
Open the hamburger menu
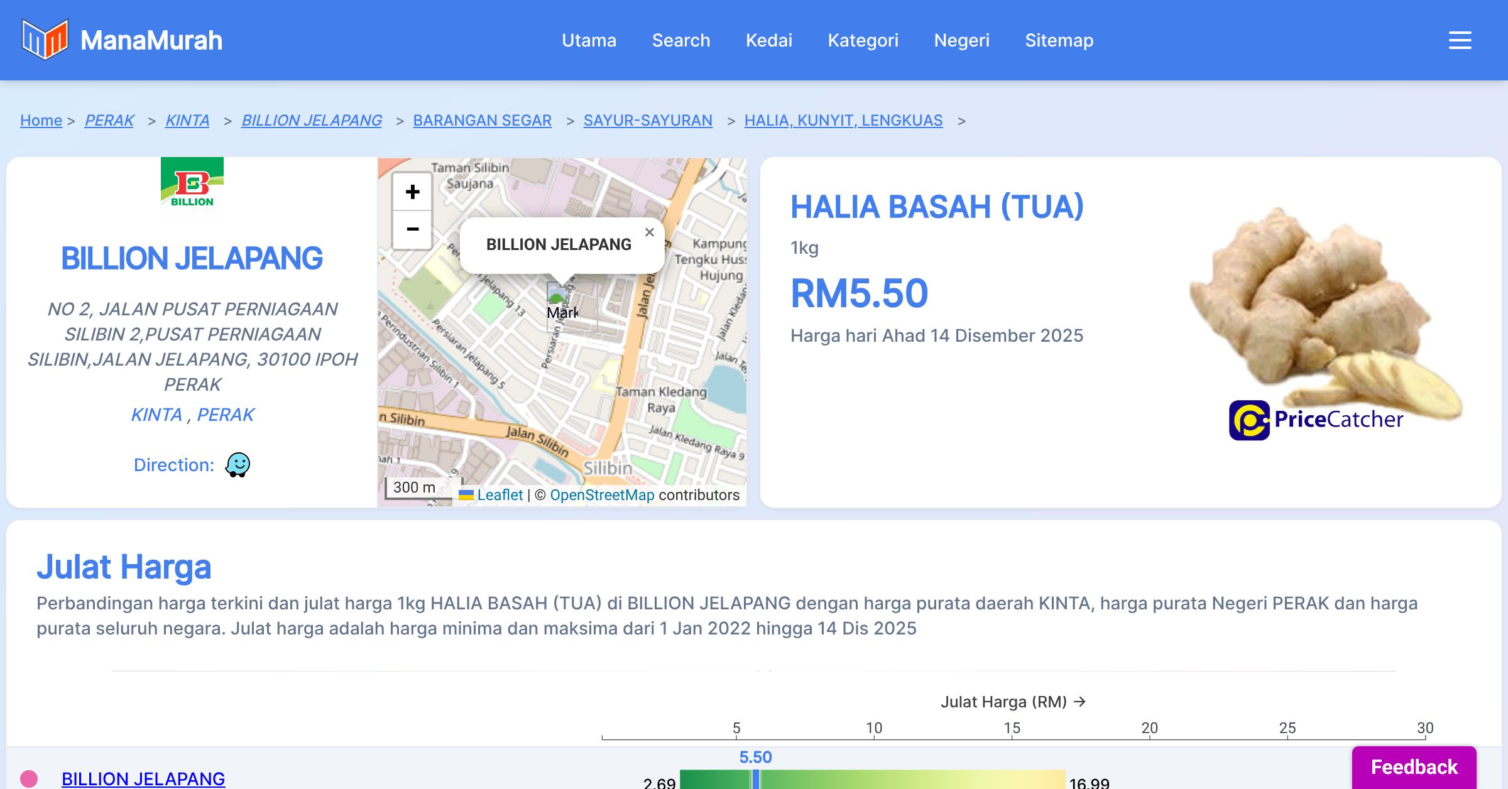coord(1460,40)
